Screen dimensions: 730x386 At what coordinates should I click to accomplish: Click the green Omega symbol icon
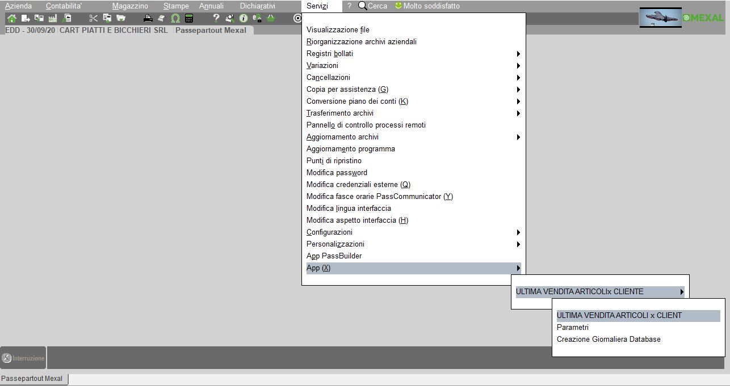click(175, 18)
